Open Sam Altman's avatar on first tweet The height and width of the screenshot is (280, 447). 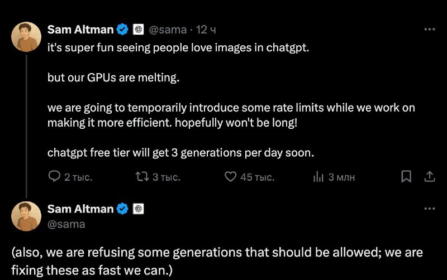pos(26,37)
